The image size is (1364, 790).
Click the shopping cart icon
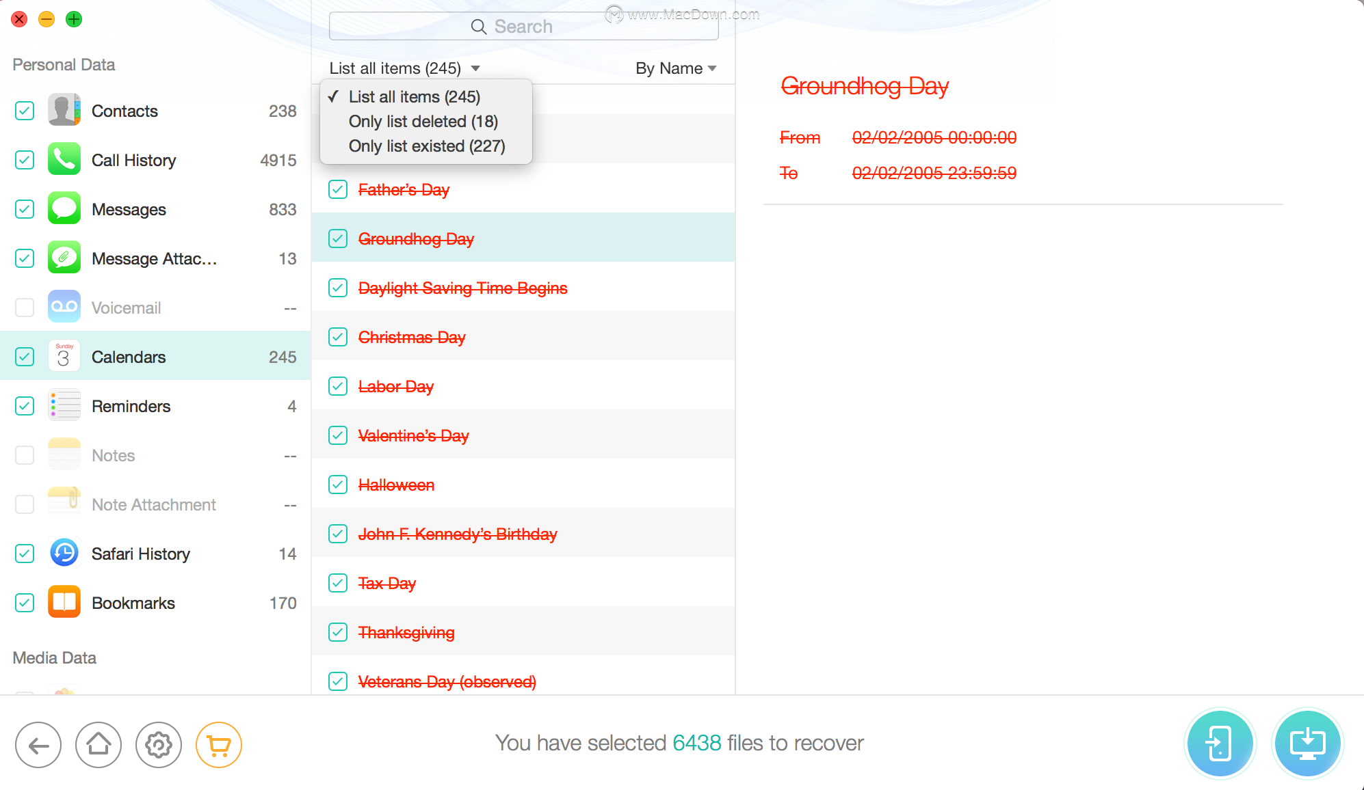pyautogui.click(x=219, y=745)
